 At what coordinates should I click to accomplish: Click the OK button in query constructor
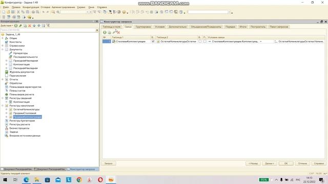click(x=286, y=164)
